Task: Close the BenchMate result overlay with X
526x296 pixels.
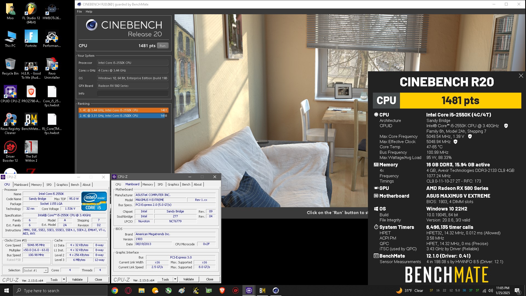Action: pos(521,76)
